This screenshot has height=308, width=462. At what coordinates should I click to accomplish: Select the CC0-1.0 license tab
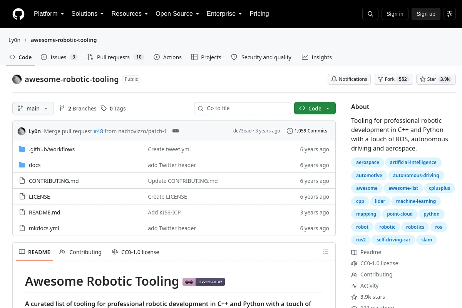(135, 252)
